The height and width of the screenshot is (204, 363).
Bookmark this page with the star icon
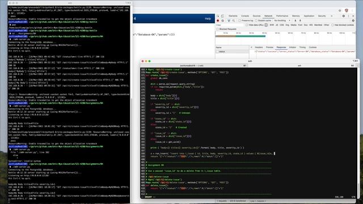(x=340, y=10)
